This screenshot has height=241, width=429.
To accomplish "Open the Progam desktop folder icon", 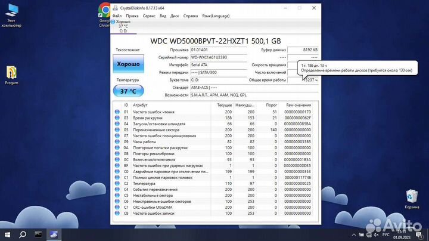I will tap(11, 75).
